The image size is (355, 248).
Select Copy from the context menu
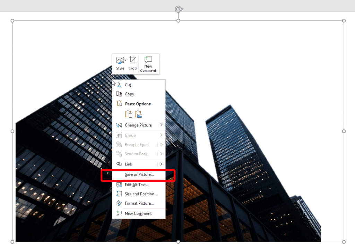[130, 94]
